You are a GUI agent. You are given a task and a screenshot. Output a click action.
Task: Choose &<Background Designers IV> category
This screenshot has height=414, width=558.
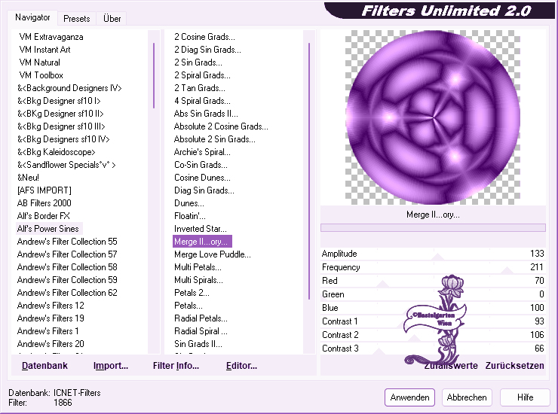[x=69, y=88]
